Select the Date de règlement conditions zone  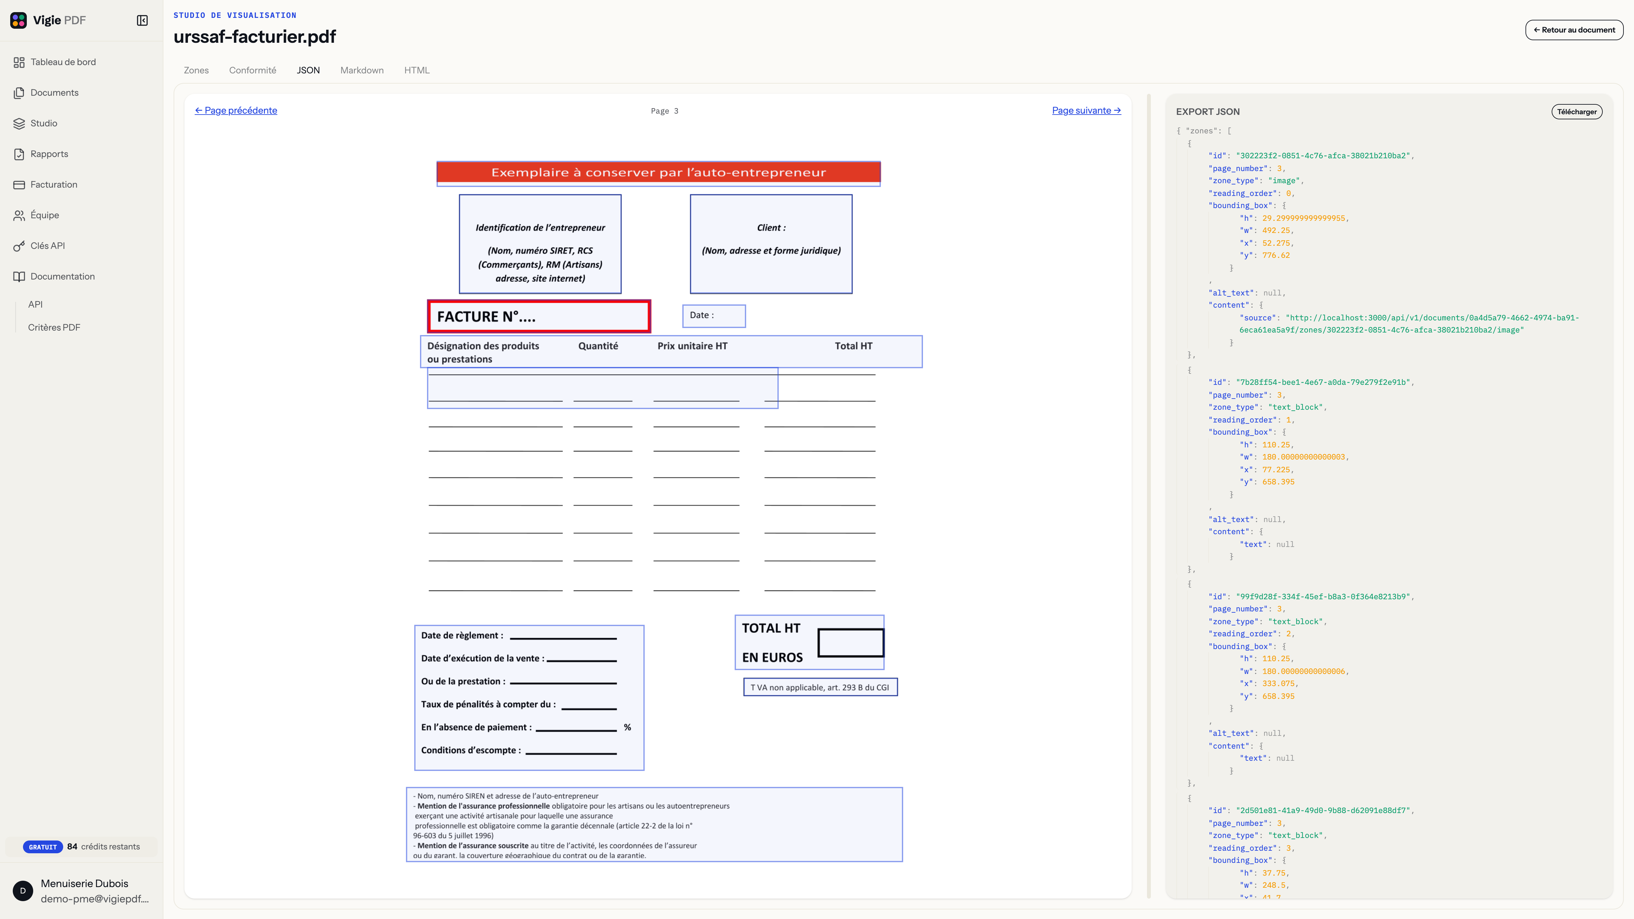coord(529,698)
